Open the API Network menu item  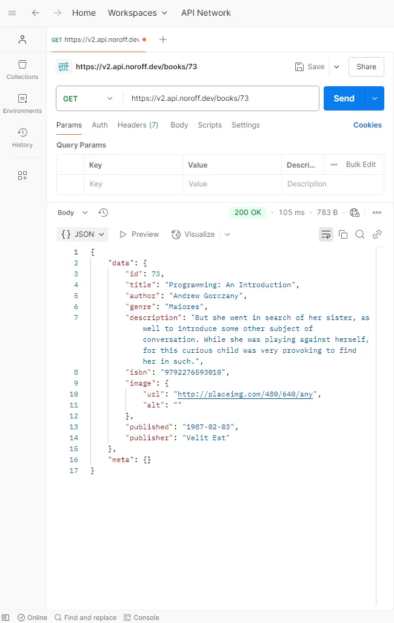click(x=206, y=13)
